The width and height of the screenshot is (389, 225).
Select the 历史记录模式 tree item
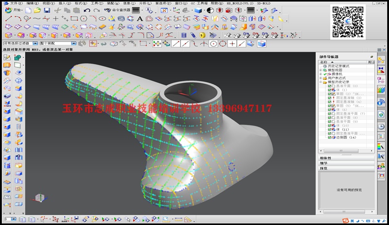coord(338,66)
